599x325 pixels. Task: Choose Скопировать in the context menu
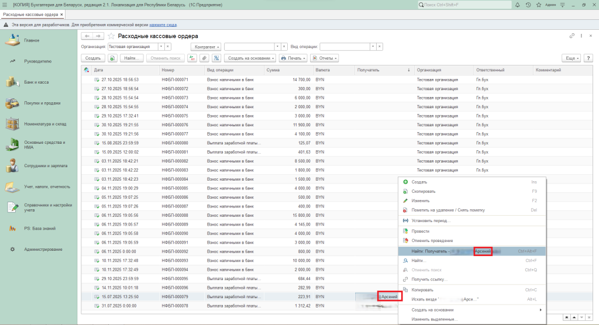(424, 191)
